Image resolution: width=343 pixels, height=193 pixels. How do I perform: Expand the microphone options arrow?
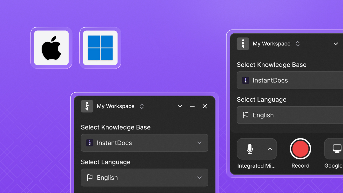(270, 149)
